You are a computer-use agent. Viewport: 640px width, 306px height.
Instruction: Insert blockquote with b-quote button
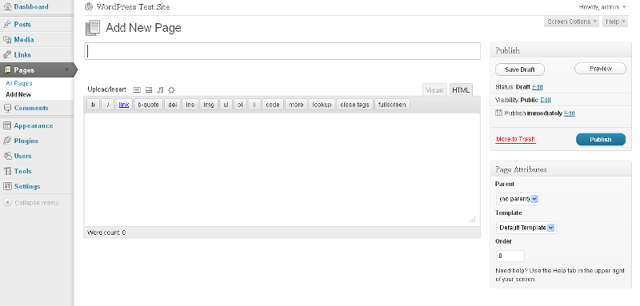(x=149, y=105)
